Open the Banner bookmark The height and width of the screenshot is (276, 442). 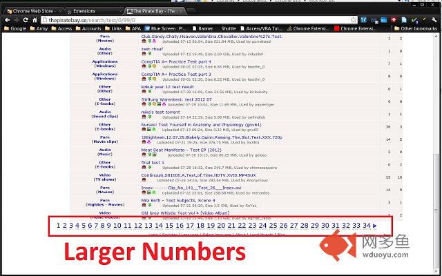202,28
